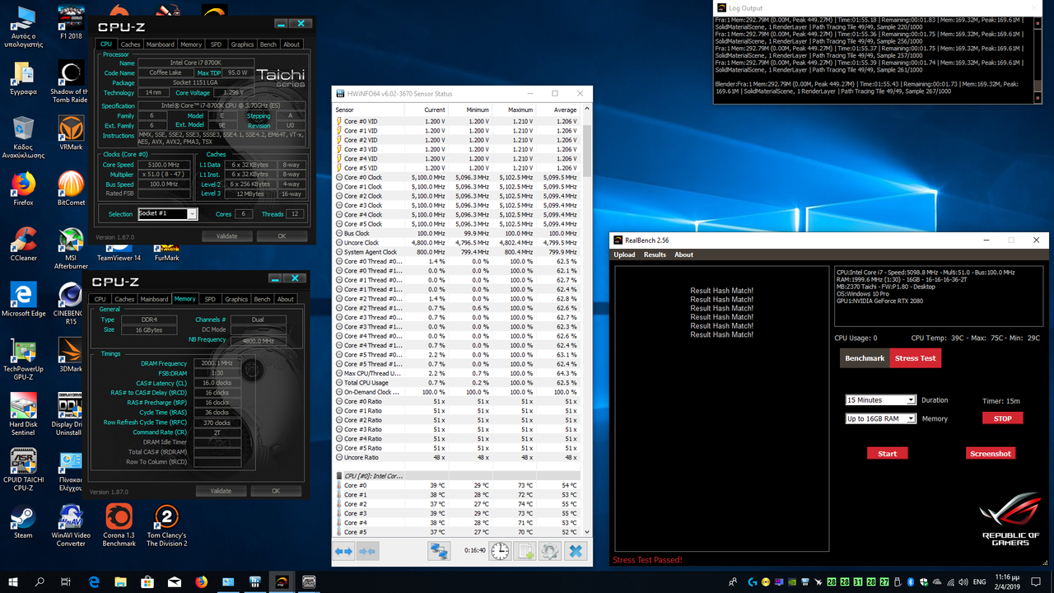Switch to Graphics tab in CPU-Z Memory window
1054x593 pixels.
pyautogui.click(x=236, y=299)
